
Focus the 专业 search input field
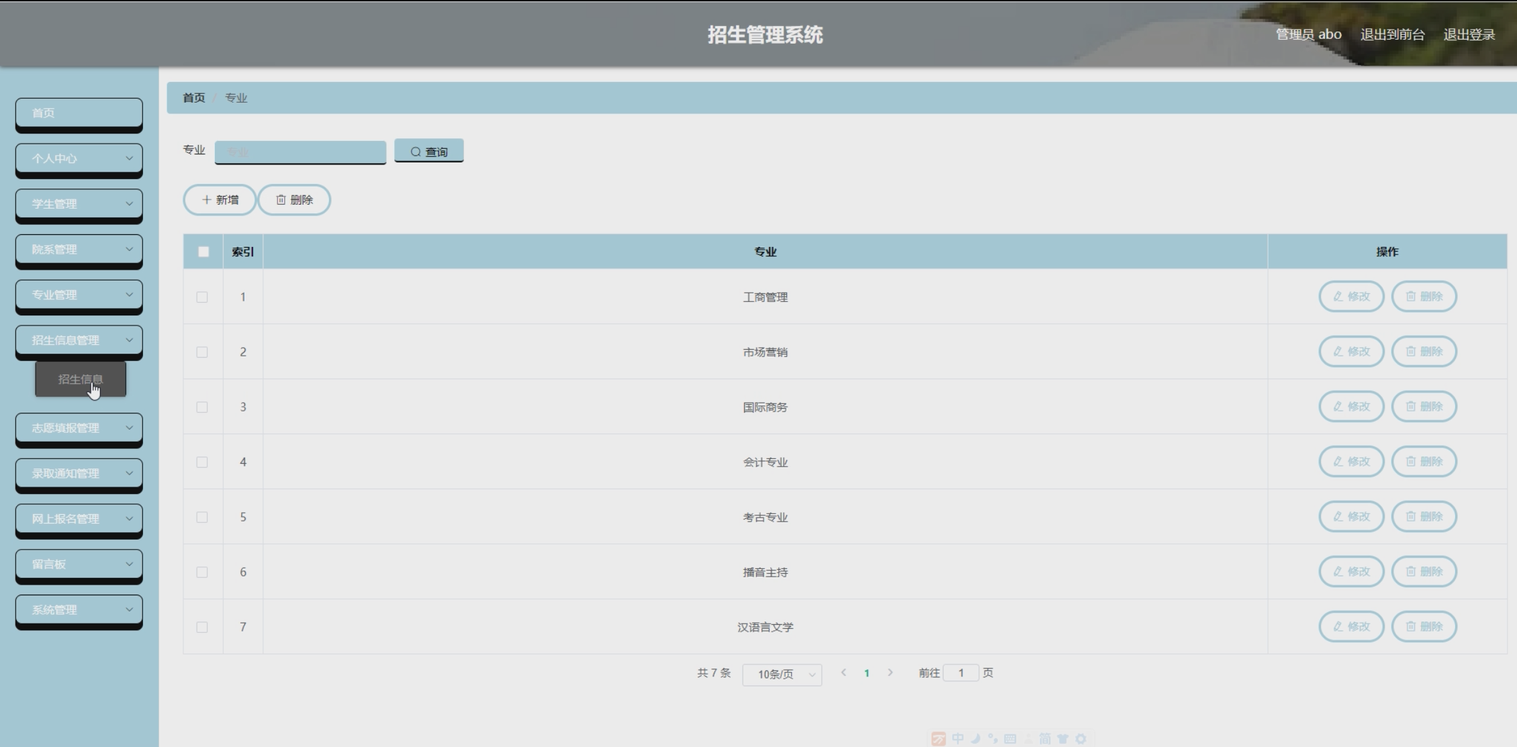click(300, 152)
